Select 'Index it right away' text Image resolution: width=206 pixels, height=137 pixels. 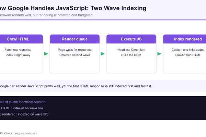click(x=18, y=55)
